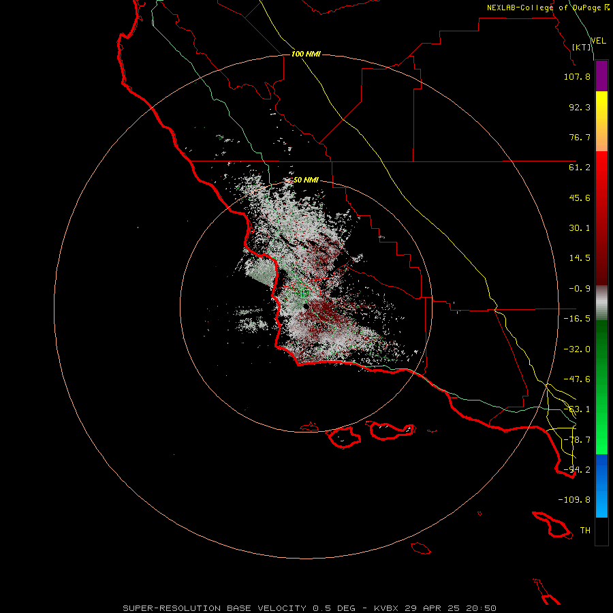This screenshot has height=613, width=613.
Task: Click the [KT] units label
Action: (582, 47)
